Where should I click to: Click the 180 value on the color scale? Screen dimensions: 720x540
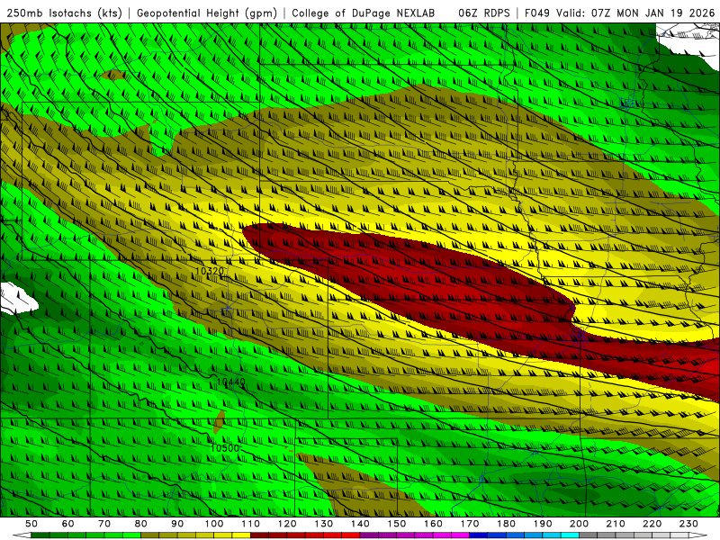506,524
